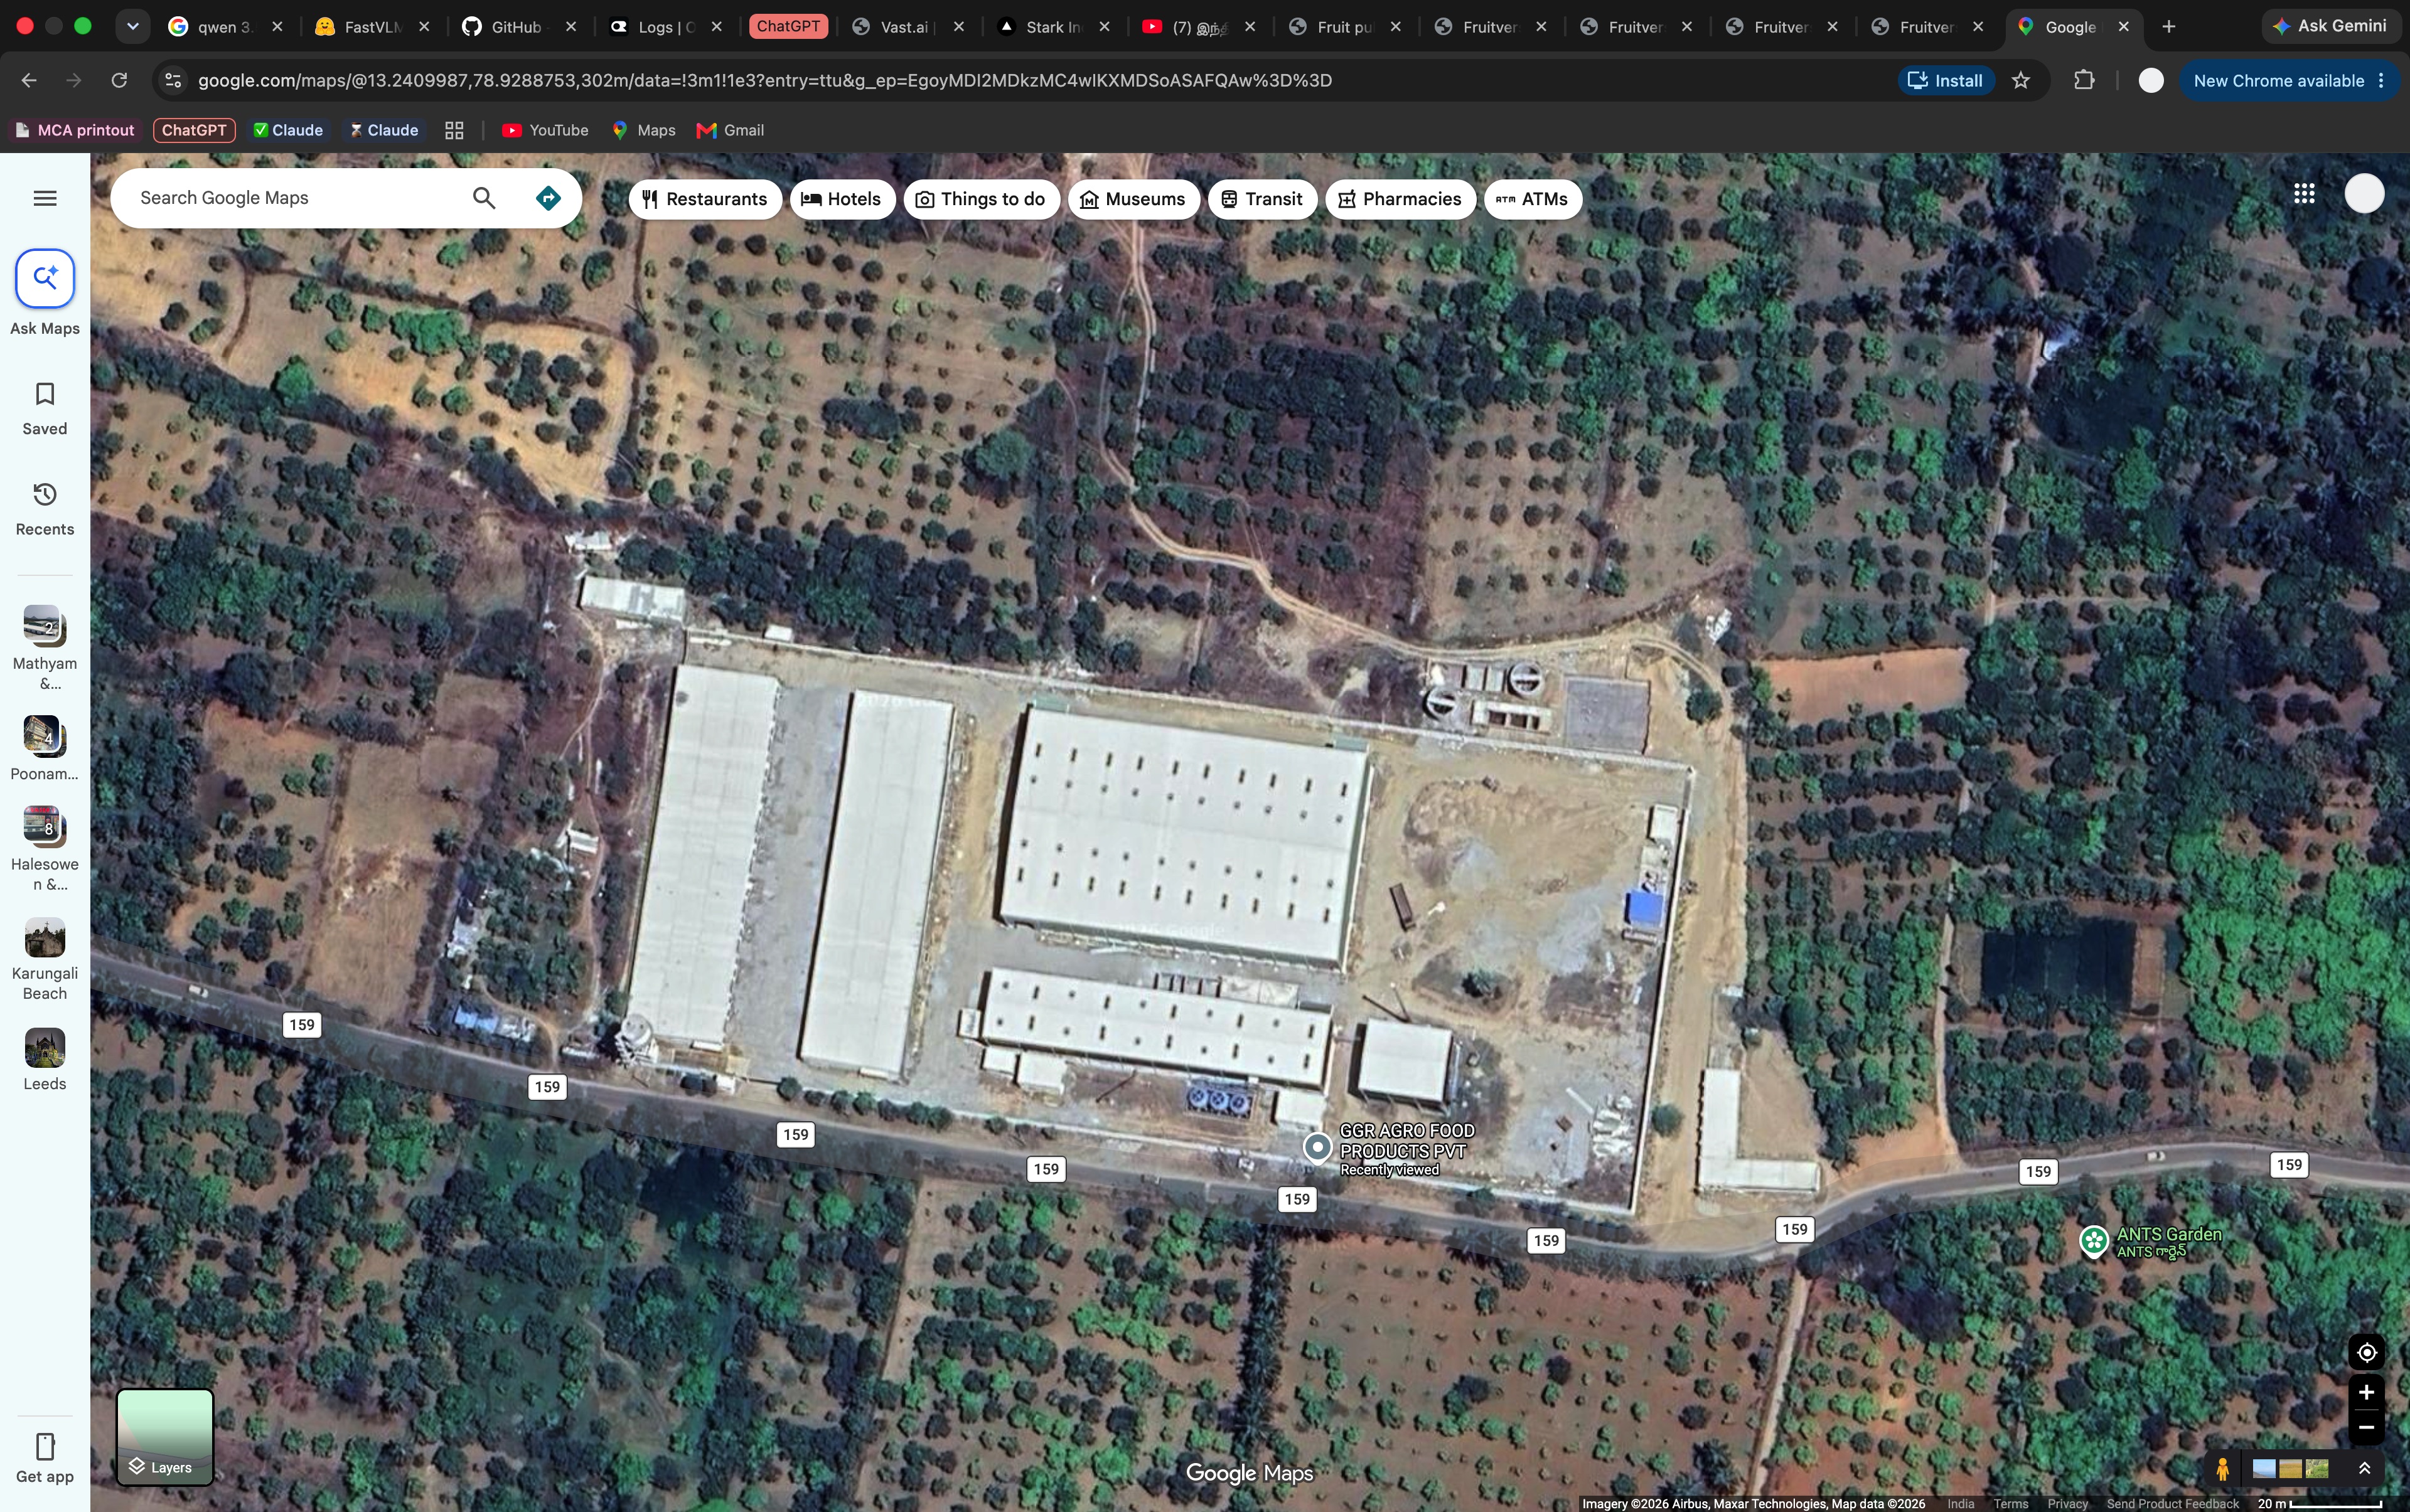
Task: Click the GGR AGRO FOOD PRODUCTS marker
Action: pos(1317,1147)
